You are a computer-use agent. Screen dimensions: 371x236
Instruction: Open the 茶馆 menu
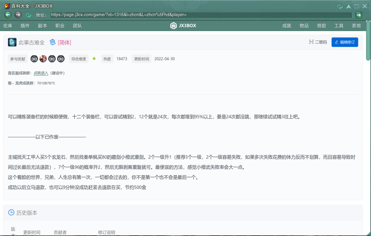coord(356,26)
